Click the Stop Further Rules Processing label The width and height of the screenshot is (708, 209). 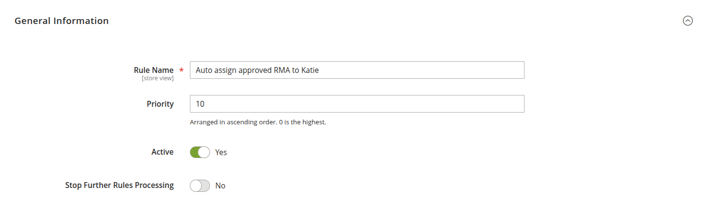pyautogui.click(x=119, y=186)
